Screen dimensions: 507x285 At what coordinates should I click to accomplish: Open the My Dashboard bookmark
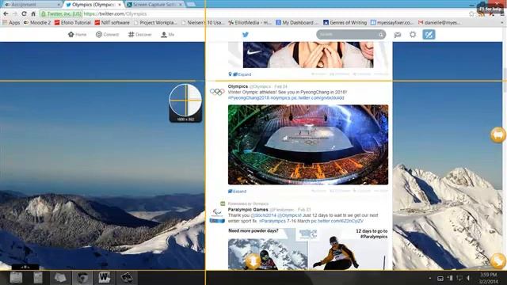297,23
